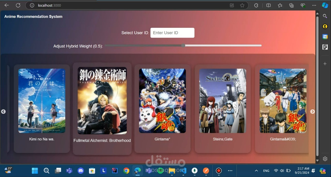
Task: Open volume control speaker icon
Action: [x=282, y=171]
